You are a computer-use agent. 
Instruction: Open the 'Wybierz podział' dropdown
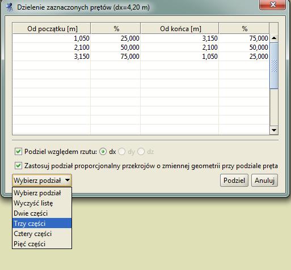(42, 181)
